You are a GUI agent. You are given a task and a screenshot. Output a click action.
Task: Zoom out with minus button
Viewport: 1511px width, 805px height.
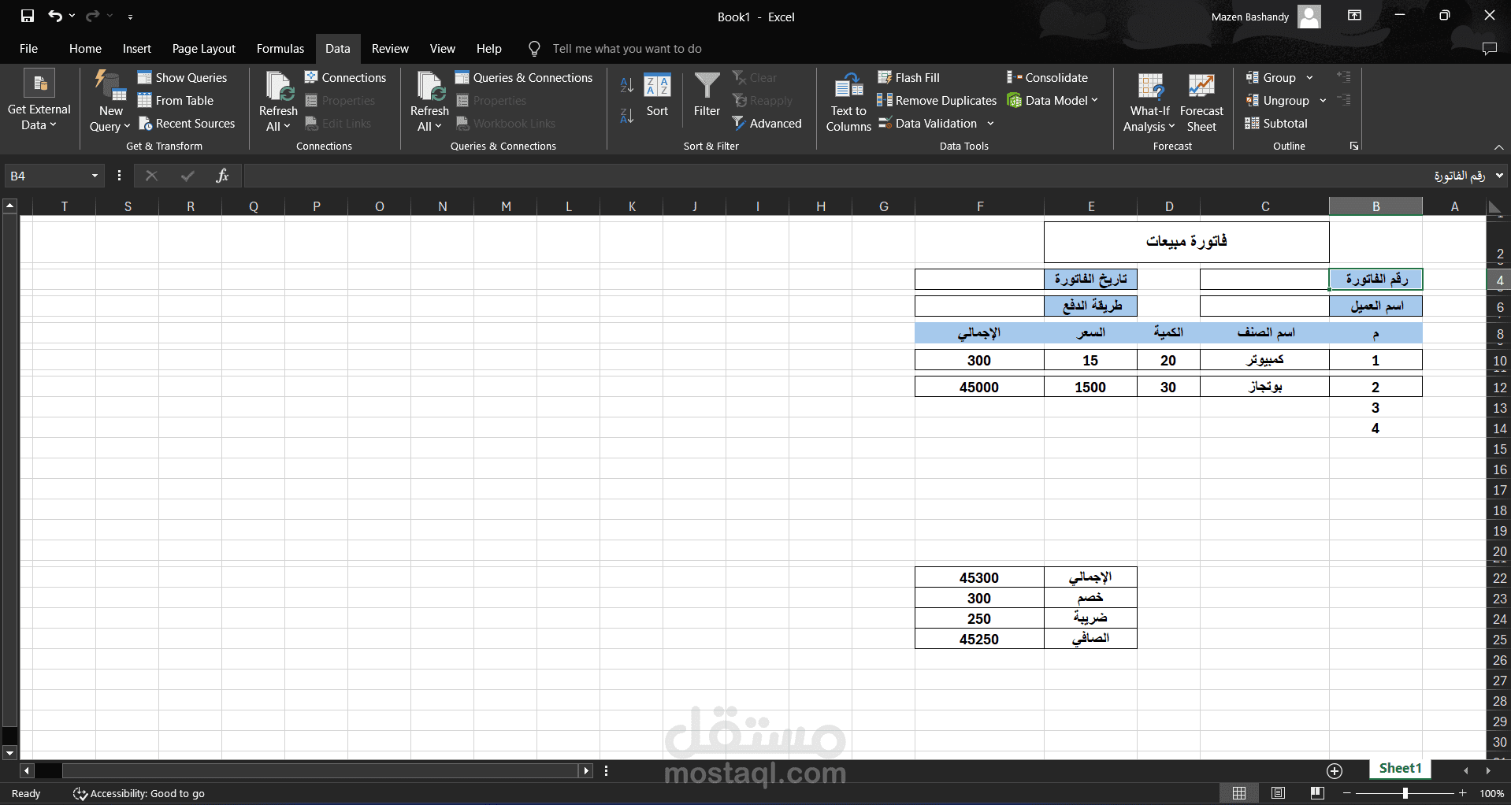point(1347,793)
